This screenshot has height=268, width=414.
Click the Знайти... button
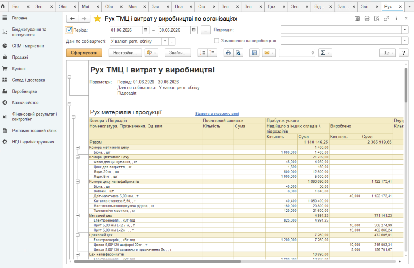pyautogui.click(x=178, y=53)
